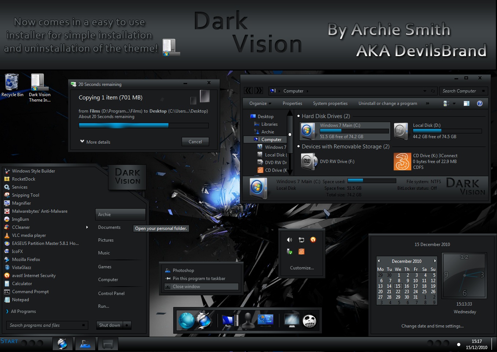The width and height of the screenshot is (497, 352).
Task: Launch Windows Style Builder from Start menu
Action: 33,171
